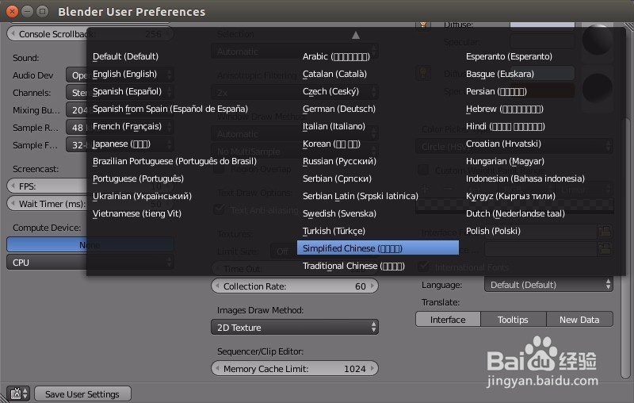This screenshot has width=634, height=403.
Task: Select Vietnamese (tieng Vit) entry
Action: tap(136, 213)
